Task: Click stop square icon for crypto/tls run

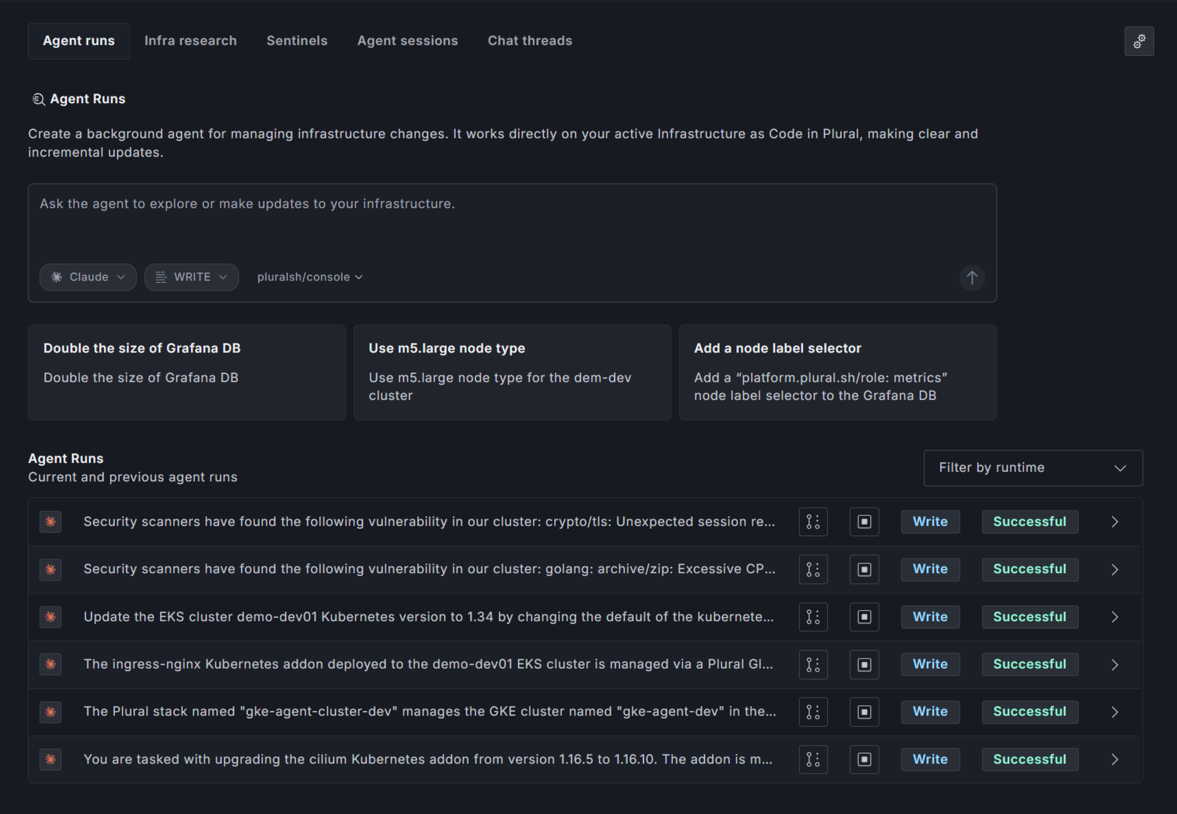Action: pyautogui.click(x=864, y=522)
